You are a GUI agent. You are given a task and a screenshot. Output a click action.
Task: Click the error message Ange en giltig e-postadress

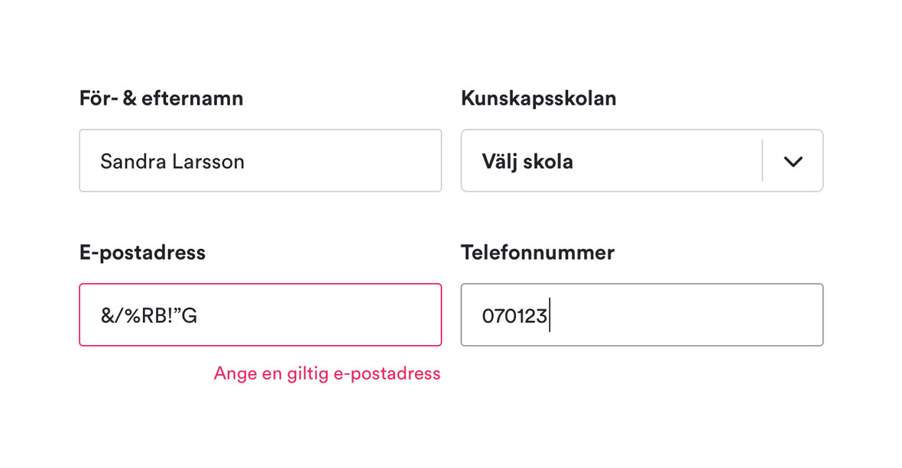[x=326, y=373]
